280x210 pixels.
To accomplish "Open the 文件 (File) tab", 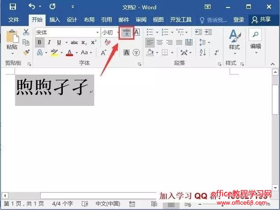I will pyautogui.click(x=14, y=19).
